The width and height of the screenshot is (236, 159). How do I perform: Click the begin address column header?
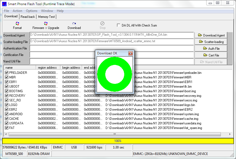71,68
